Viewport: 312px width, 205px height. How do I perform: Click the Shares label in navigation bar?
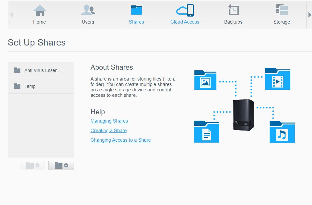[x=136, y=22]
